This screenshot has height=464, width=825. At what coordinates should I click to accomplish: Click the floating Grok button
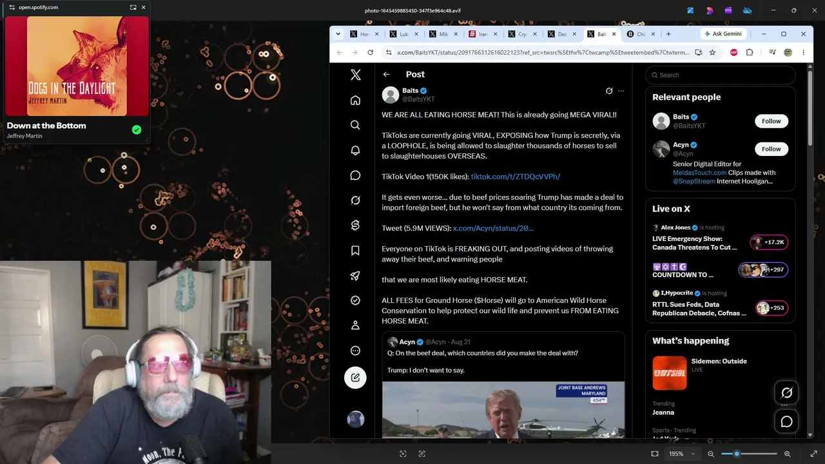tap(787, 392)
